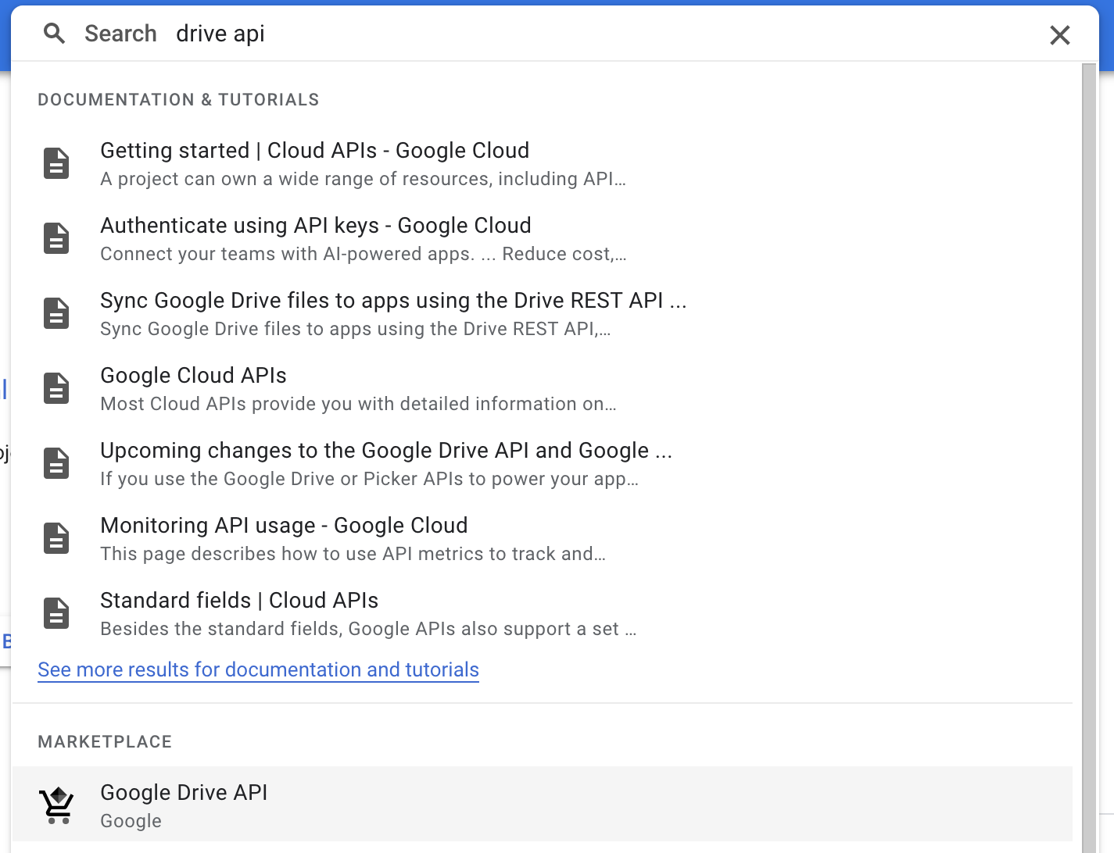The width and height of the screenshot is (1114, 853).
Task: Click snippet 'If you use the Google Drive or Picker APIs'
Action: click(369, 479)
